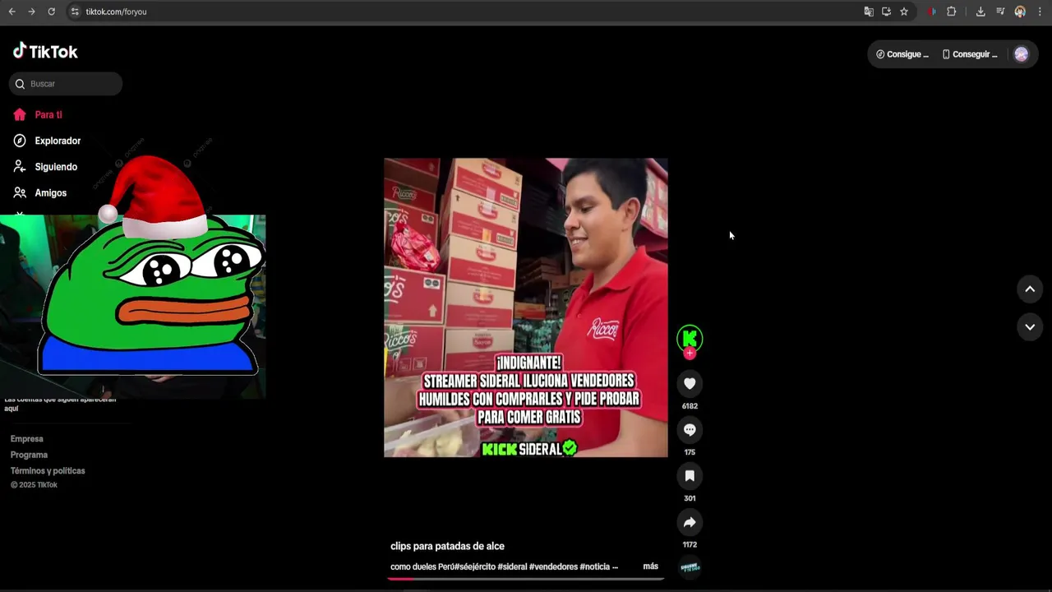Open the Chrome profile avatar
The image size is (1052, 592).
(x=1020, y=12)
